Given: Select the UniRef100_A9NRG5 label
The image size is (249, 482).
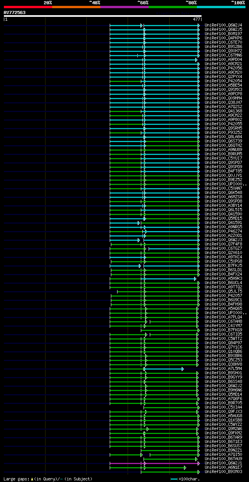Looking at the screenshot, I should coord(223,227).
